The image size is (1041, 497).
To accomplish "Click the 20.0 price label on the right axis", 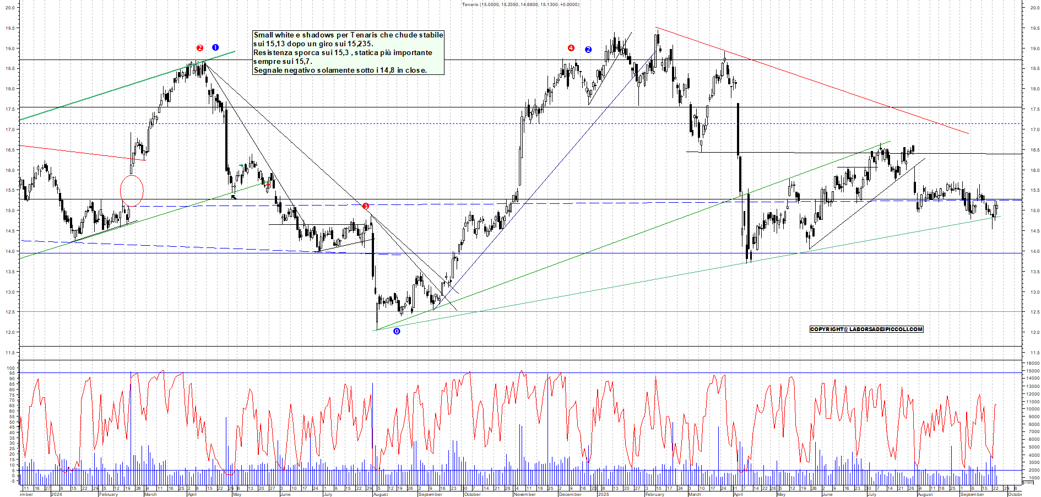I will (1034, 8).
